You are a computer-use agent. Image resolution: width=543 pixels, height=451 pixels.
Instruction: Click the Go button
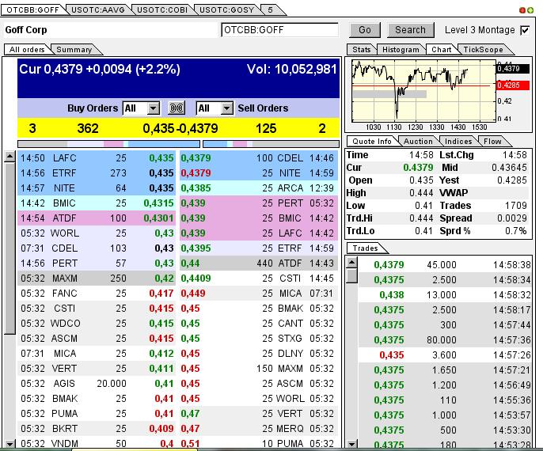(x=365, y=30)
